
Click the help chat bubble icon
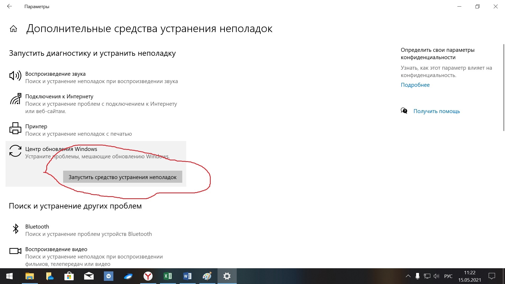(404, 111)
